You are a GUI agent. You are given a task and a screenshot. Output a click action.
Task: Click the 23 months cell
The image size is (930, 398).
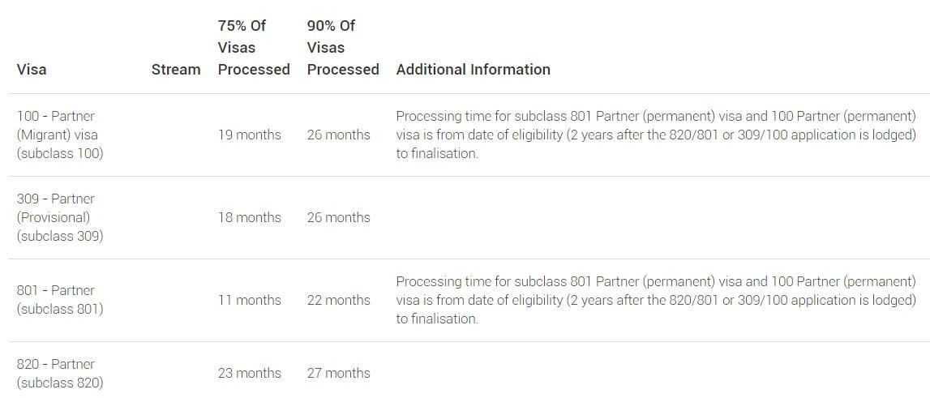click(x=250, y=373)
